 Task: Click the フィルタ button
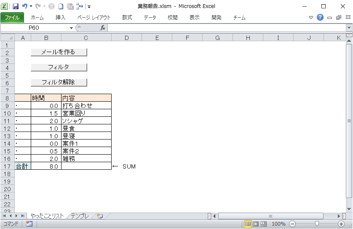pos(59,67)
